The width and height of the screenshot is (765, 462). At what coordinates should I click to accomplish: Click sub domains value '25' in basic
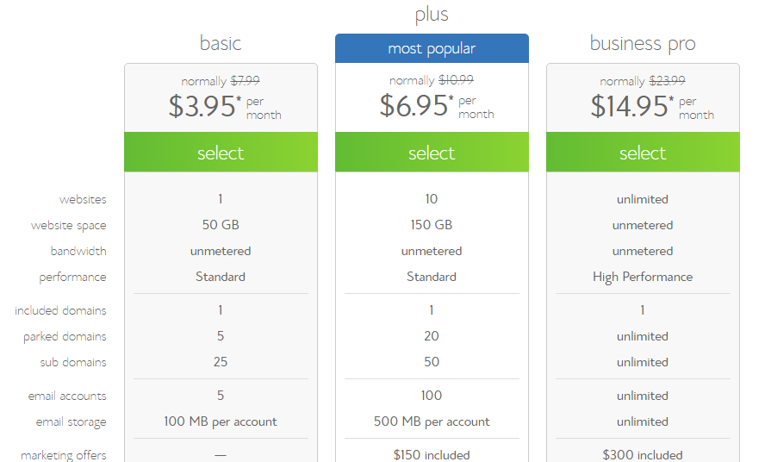pyautogui.click(x=221, y=362)
